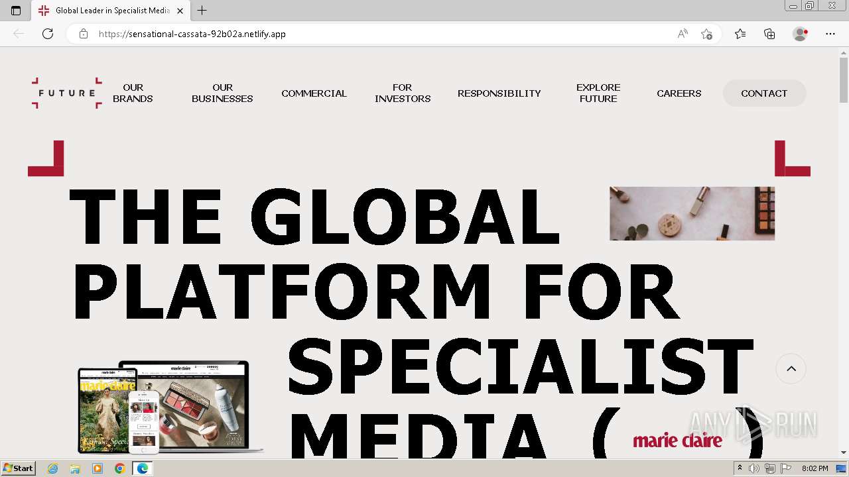
Task: Open a new browser tab
Action: (202, 11)
